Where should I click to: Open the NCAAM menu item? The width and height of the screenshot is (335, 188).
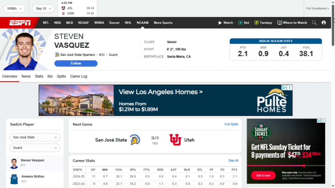pyautogui.click(x=142, y=23)
